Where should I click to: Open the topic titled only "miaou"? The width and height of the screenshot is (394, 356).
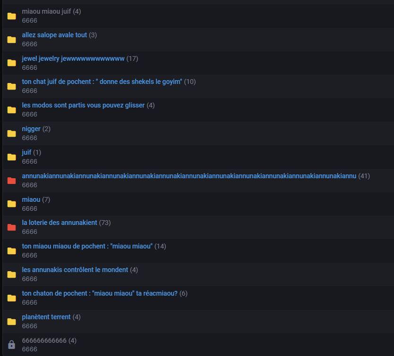[x=31, y=199]
